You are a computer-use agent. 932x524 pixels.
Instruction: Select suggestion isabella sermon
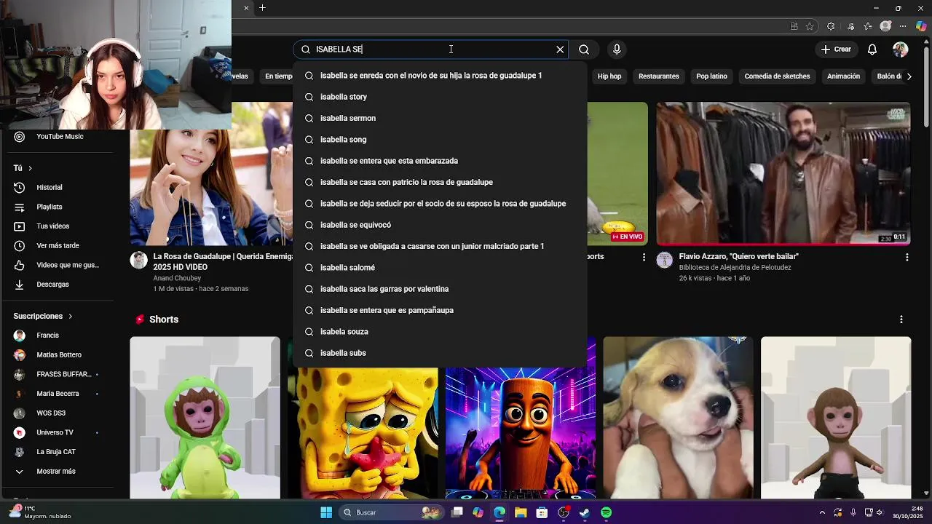point(440,118)
